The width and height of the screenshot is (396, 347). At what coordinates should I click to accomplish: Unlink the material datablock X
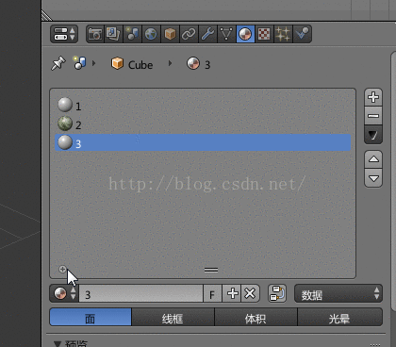(x=250, y=294)
